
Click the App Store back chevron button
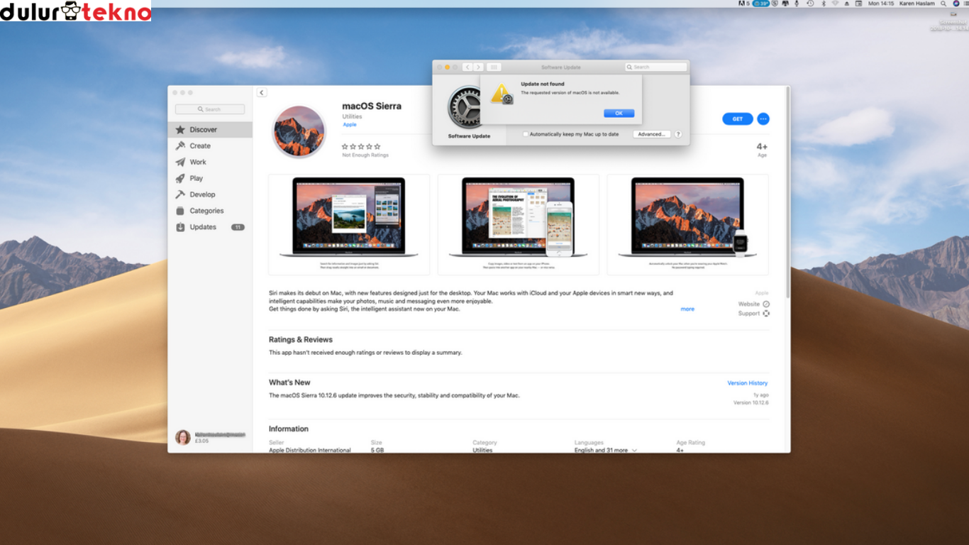tap(262, 92)
